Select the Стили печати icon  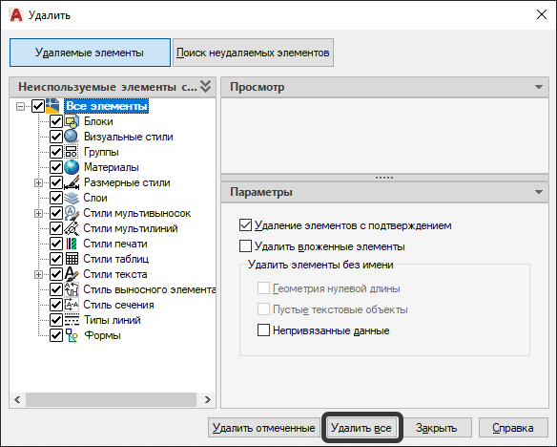coord(72,244)
